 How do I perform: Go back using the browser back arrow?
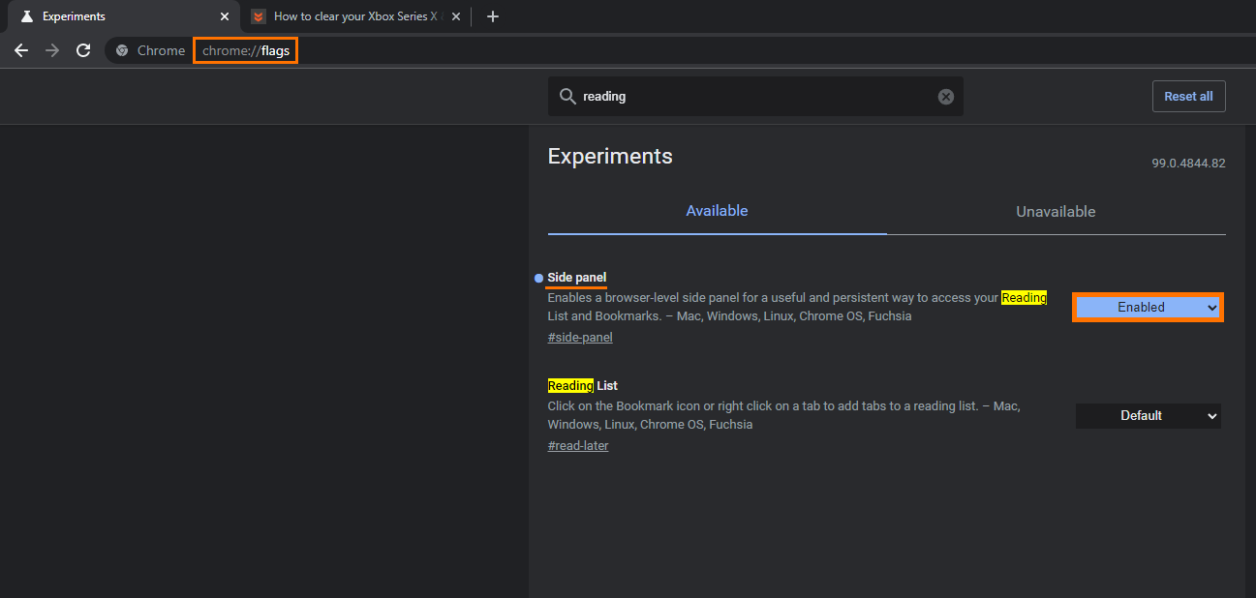(x=21, y=50)
